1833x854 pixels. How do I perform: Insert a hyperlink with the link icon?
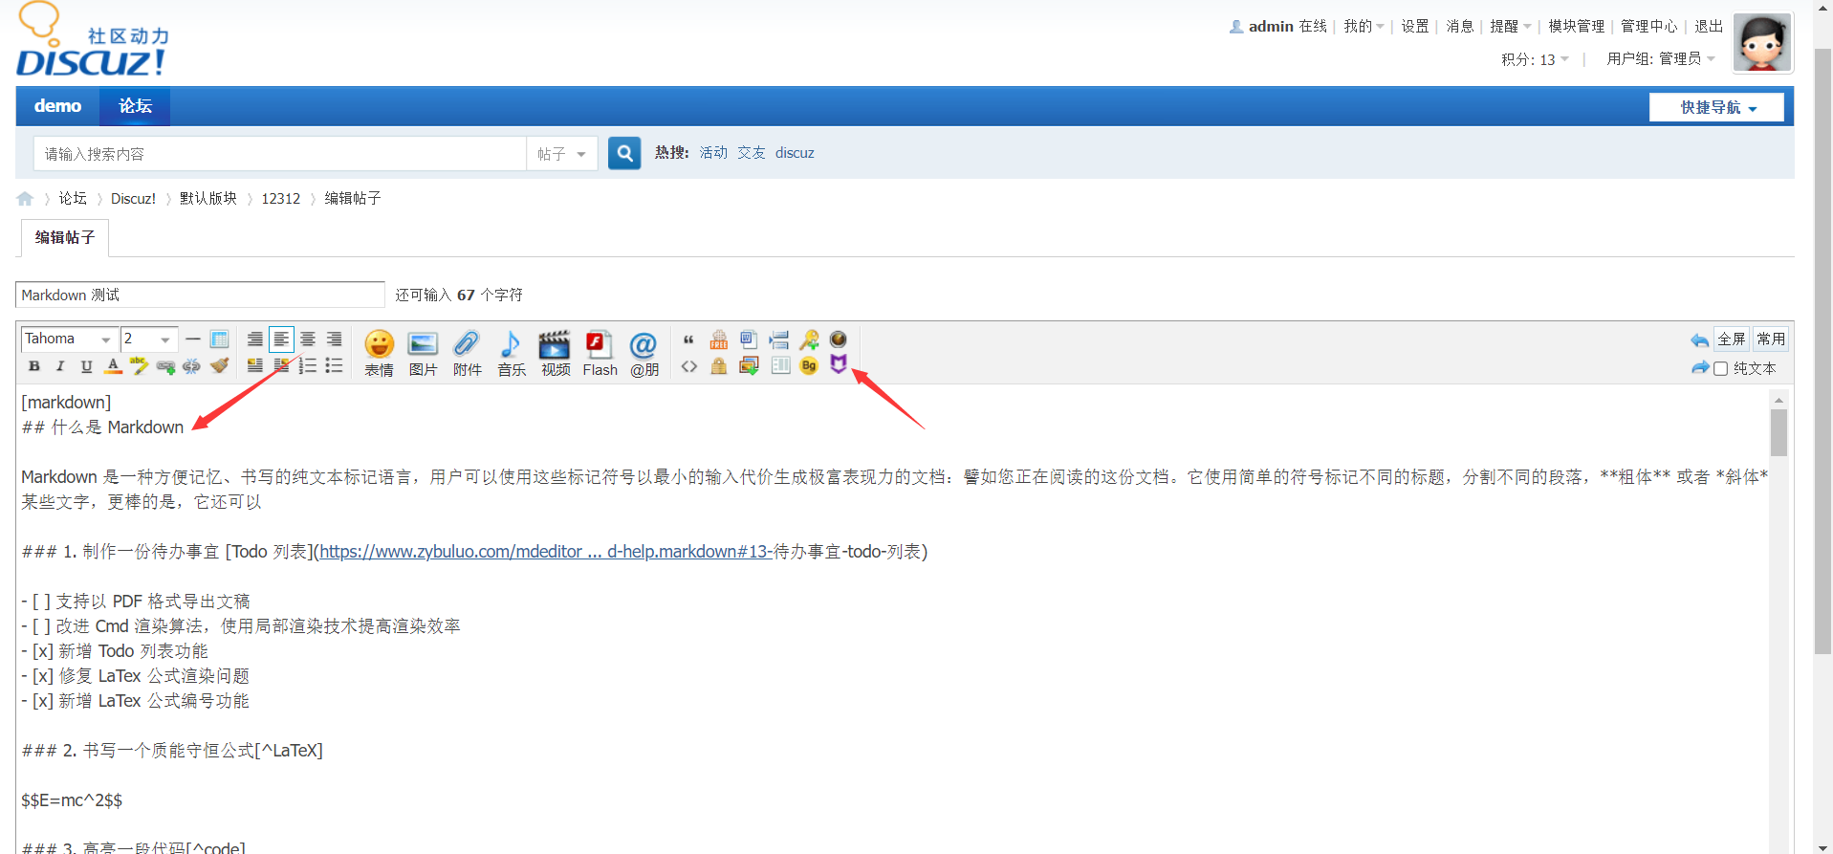[165, 365]
